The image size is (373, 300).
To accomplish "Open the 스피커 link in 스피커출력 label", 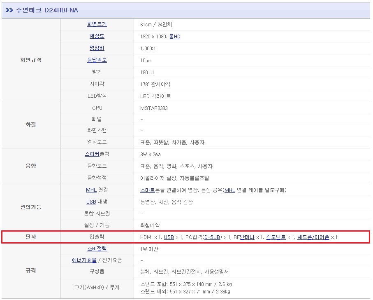I will 92,154.
